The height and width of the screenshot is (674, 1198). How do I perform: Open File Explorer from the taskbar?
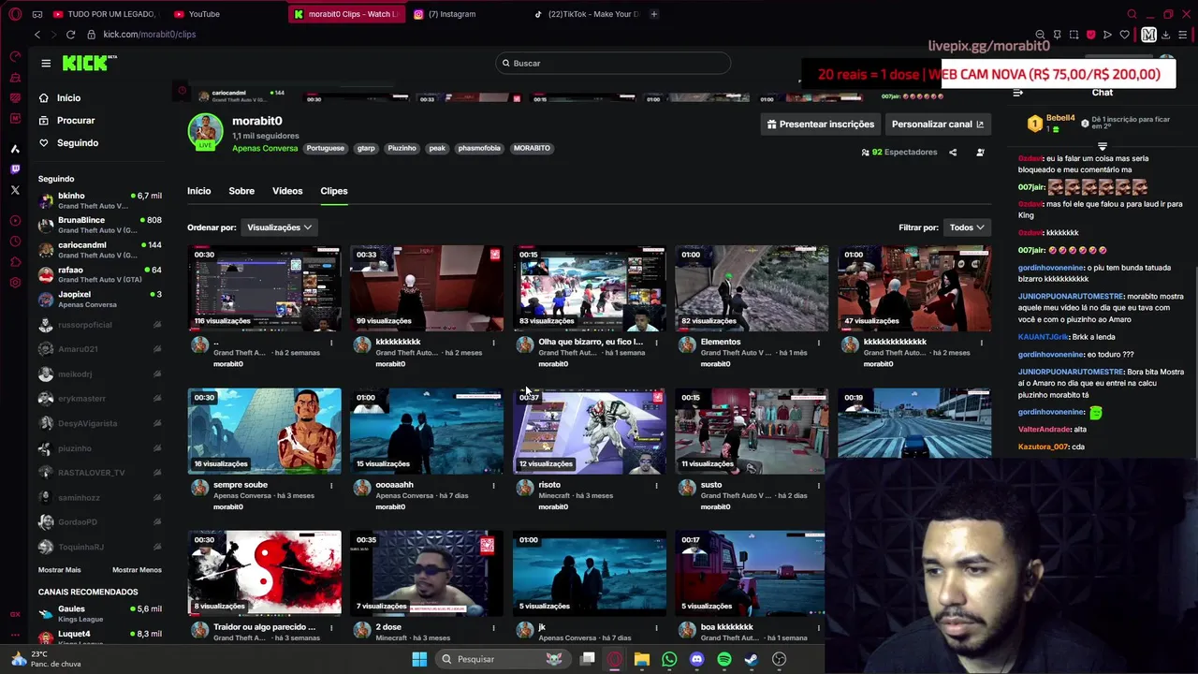642,659
